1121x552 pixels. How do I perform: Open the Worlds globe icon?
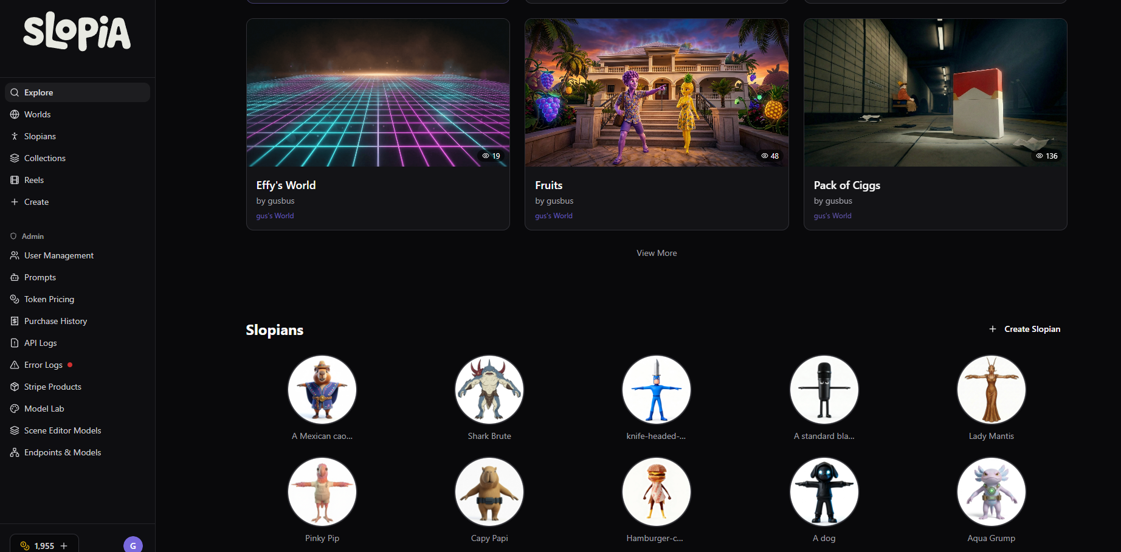point(15,114)
